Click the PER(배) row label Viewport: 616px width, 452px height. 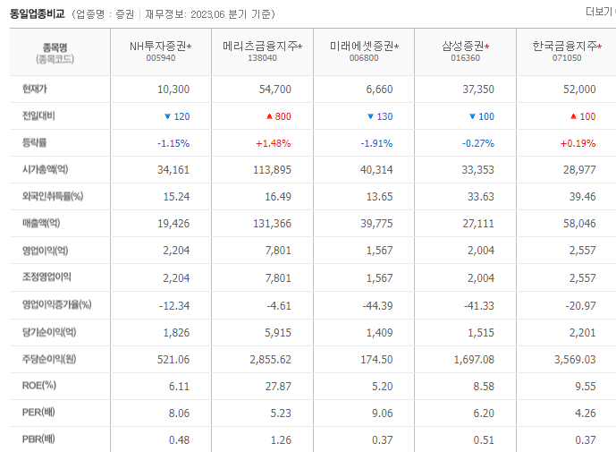click(x=38, y=413)
